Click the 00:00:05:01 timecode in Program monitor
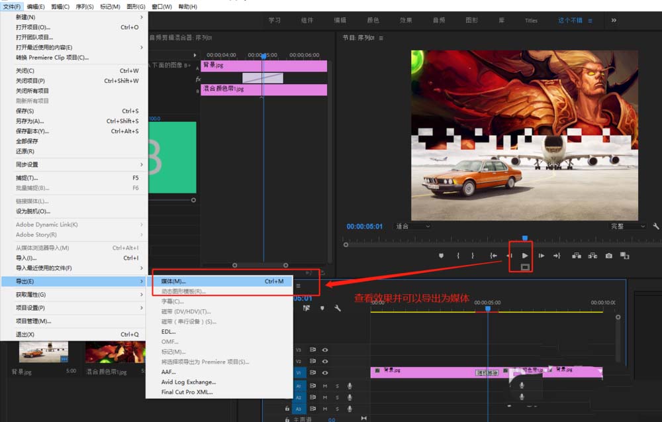The image size is (662, 422). point(365,227)
